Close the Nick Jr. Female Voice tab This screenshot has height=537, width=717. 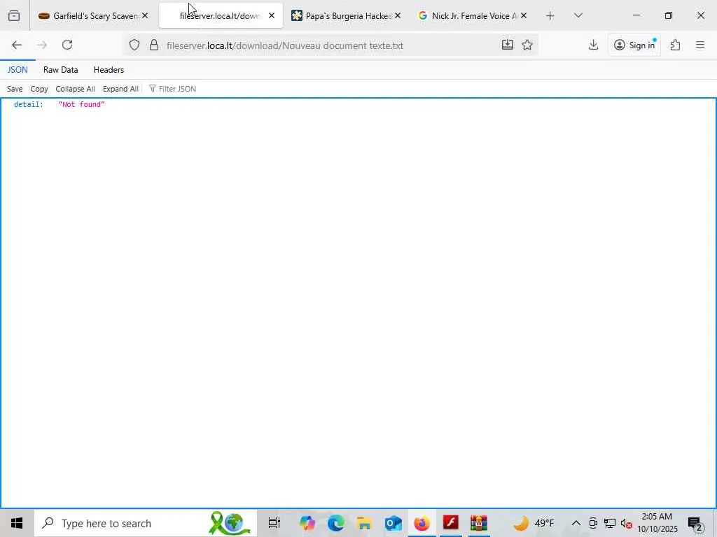click(x=524, y=16)
